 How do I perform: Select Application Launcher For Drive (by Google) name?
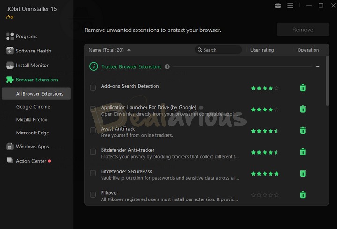click(x=148, y=107)
